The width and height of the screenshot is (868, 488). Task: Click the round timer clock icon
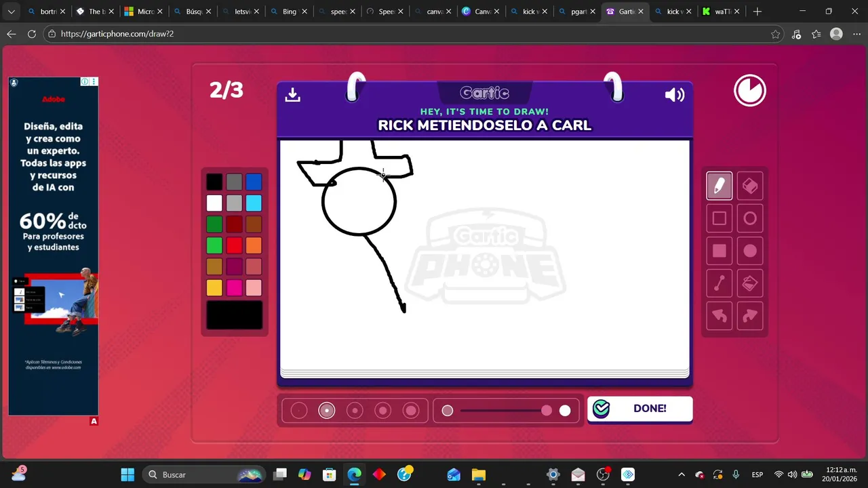click(x=750, y=90)
